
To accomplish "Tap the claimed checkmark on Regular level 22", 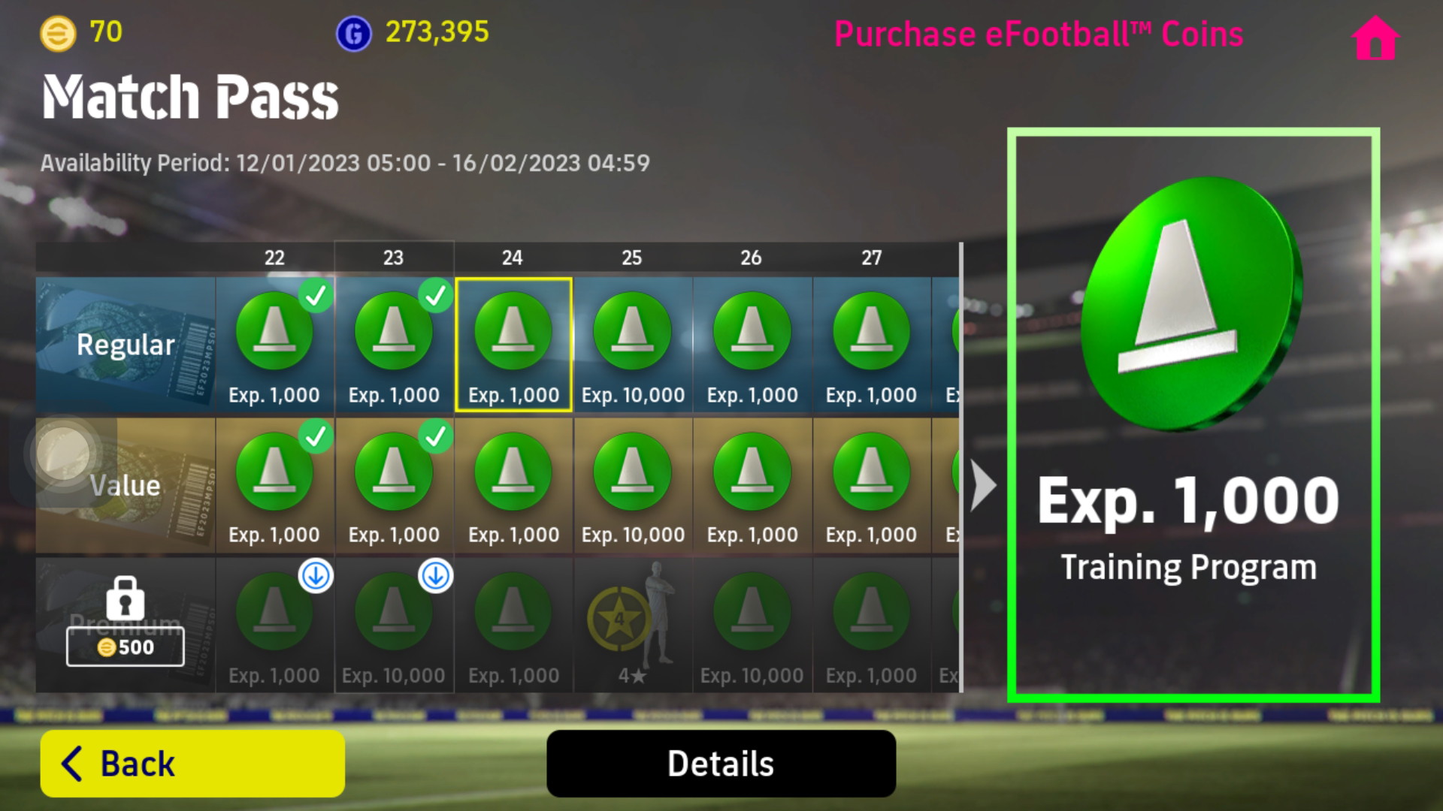I will [316, 295].
